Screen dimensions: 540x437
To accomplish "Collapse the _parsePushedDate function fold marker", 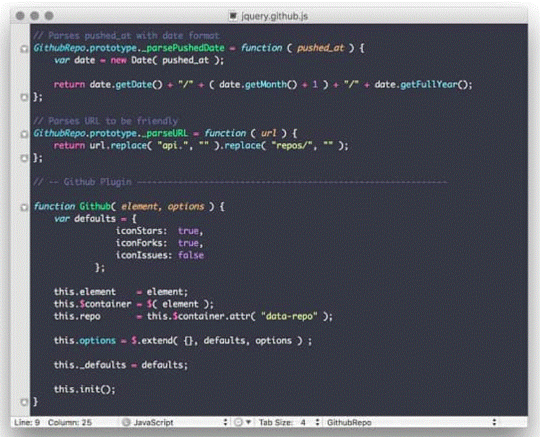I will [x=24, y=49].
